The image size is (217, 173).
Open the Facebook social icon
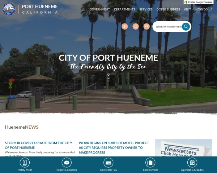(124, 26)
